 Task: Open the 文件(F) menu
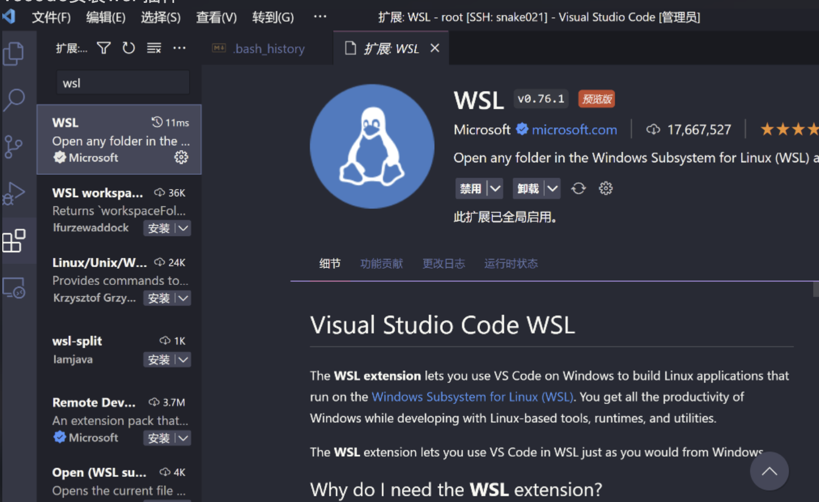(x=51, y=17)
